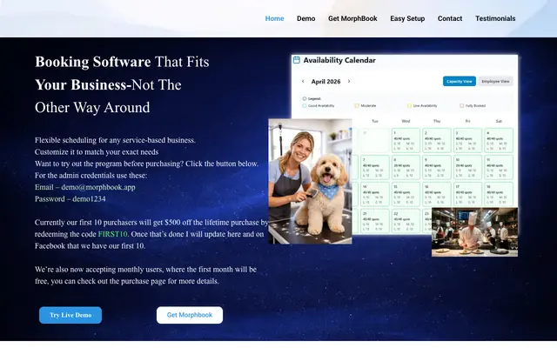Viewport: 557px width, 348px height.
Task: Select April 1 calendar day cell
Action: (x=406, y=140)
